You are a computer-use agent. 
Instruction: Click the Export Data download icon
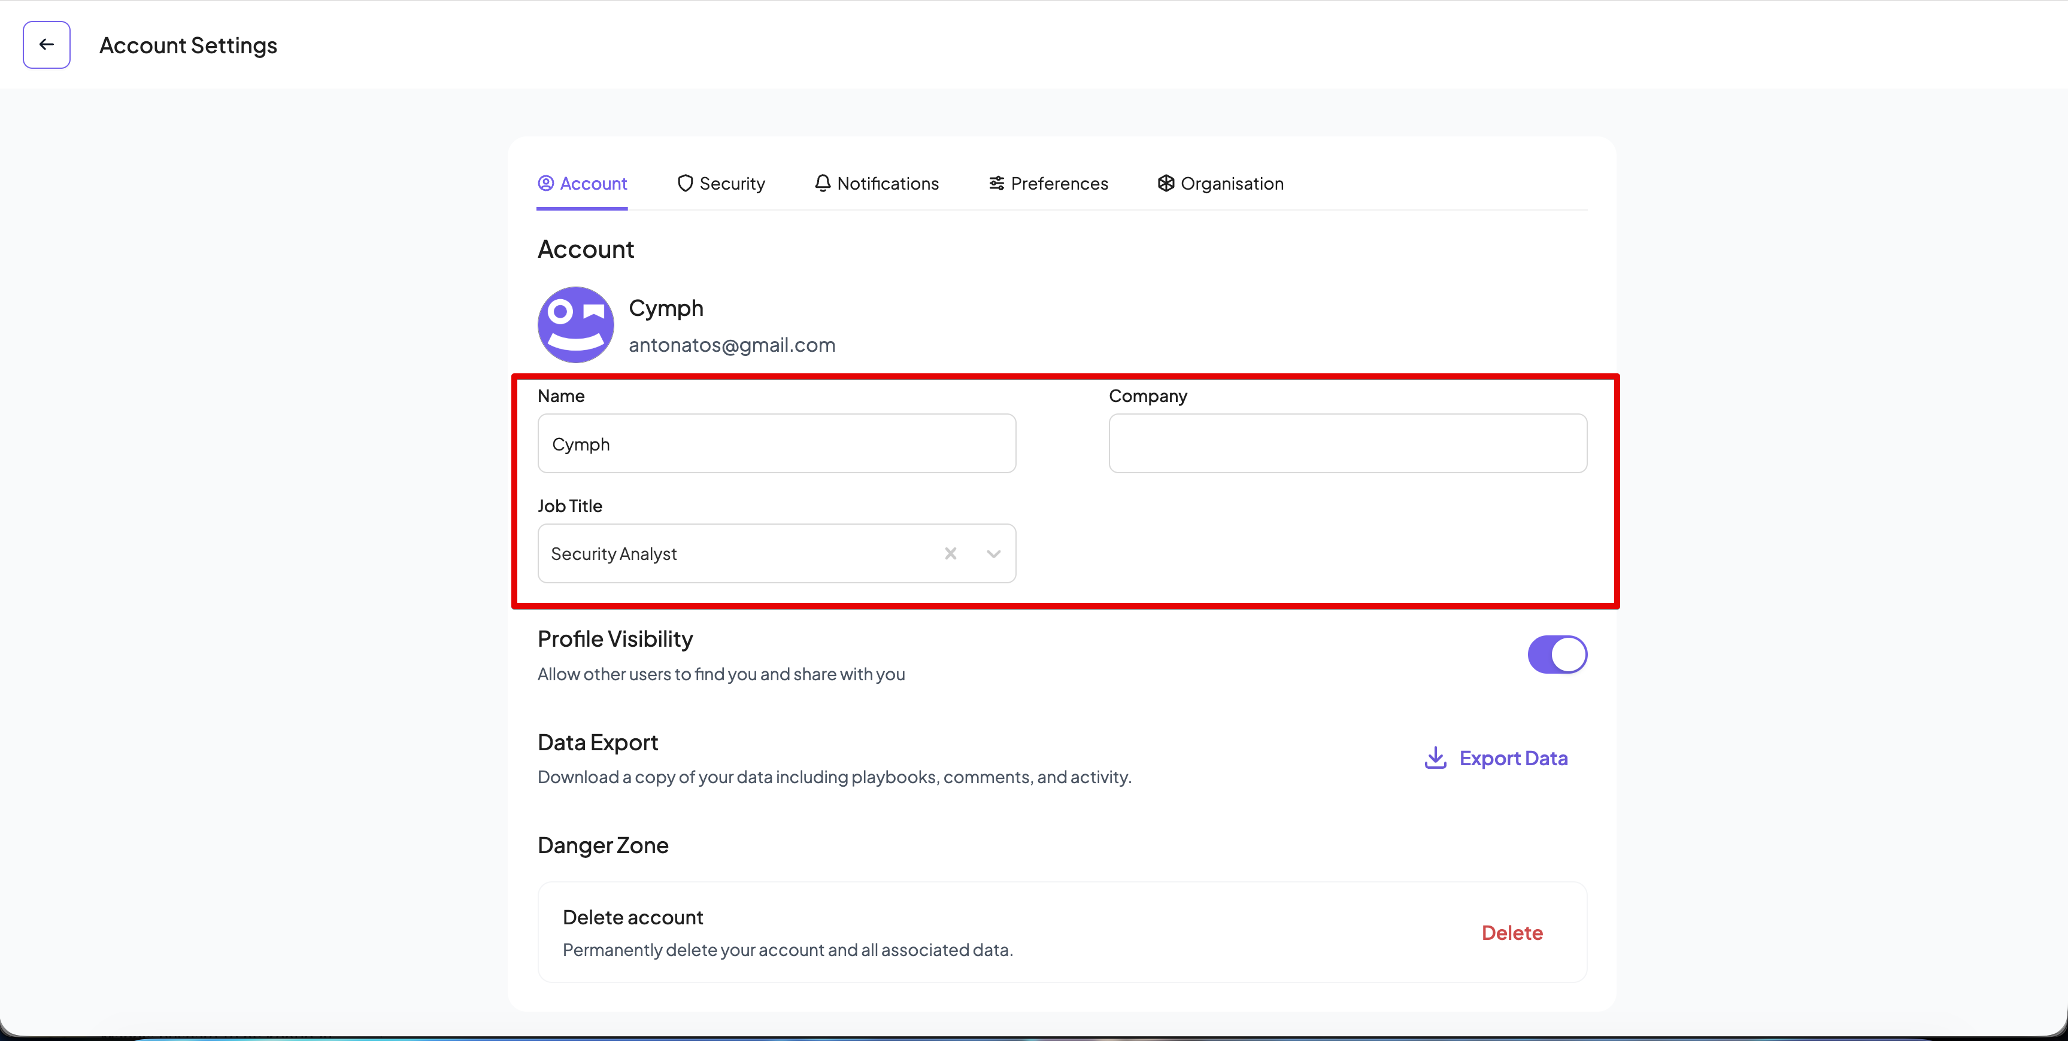[1435, 758]
